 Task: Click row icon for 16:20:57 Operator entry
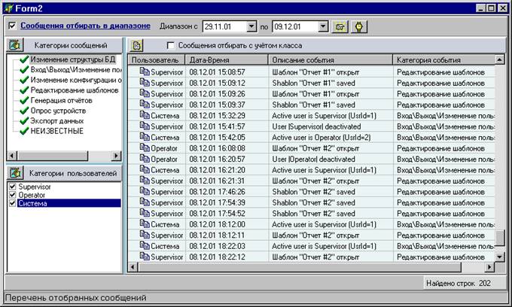click(x=145, y=159)
